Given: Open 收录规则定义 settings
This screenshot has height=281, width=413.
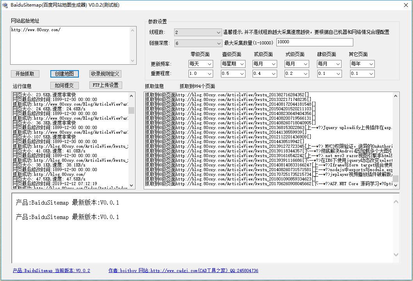Looking at the screenshot, I should pyautogui.click(x=105, y=74).
